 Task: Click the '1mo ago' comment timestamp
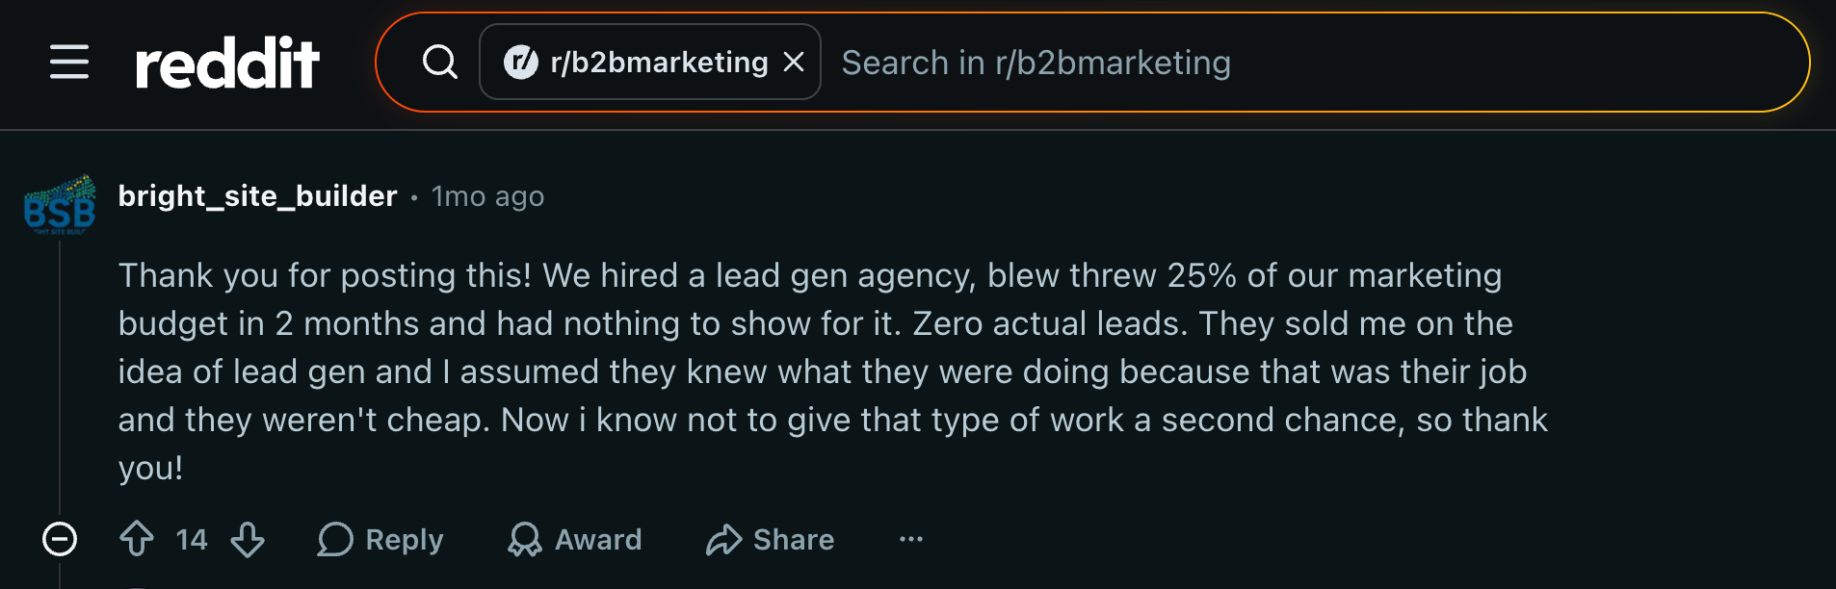click(x=487, y=196)
